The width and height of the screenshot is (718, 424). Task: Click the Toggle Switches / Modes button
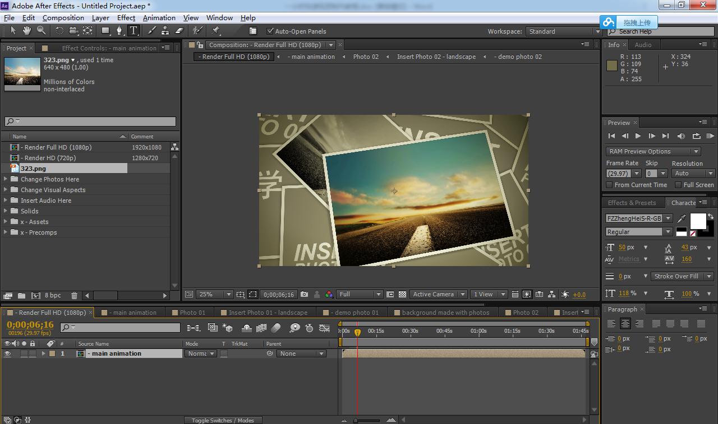pos(223,420)
